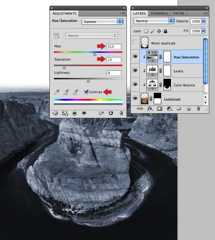Hide the Landscape layer

coord(135,98)
